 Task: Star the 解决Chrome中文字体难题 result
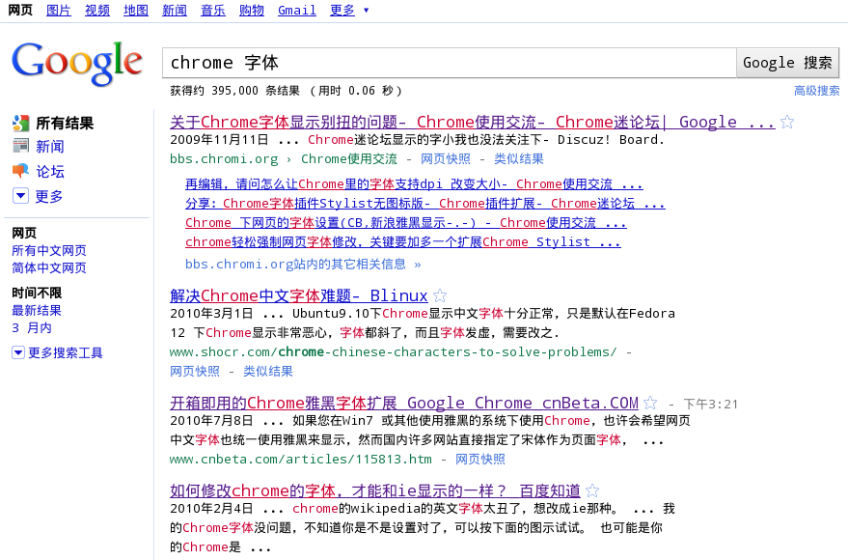point(440,296)
